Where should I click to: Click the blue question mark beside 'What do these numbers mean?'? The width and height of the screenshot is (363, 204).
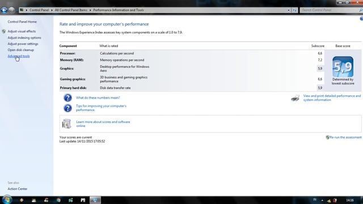(x=67, y=98)
